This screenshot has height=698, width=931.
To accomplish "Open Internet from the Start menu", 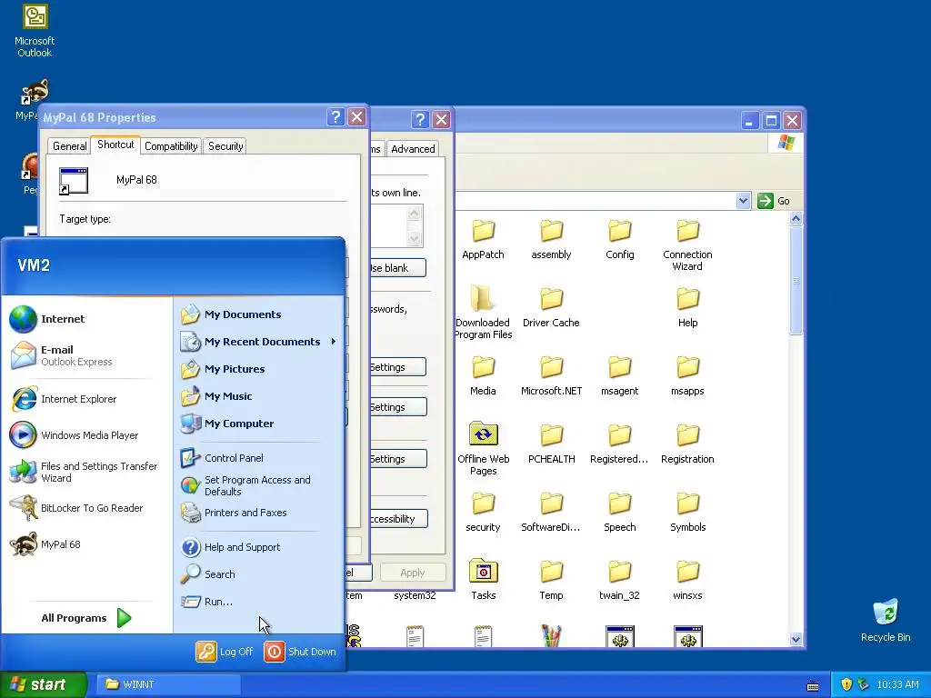I will click(x=63, y=319).
